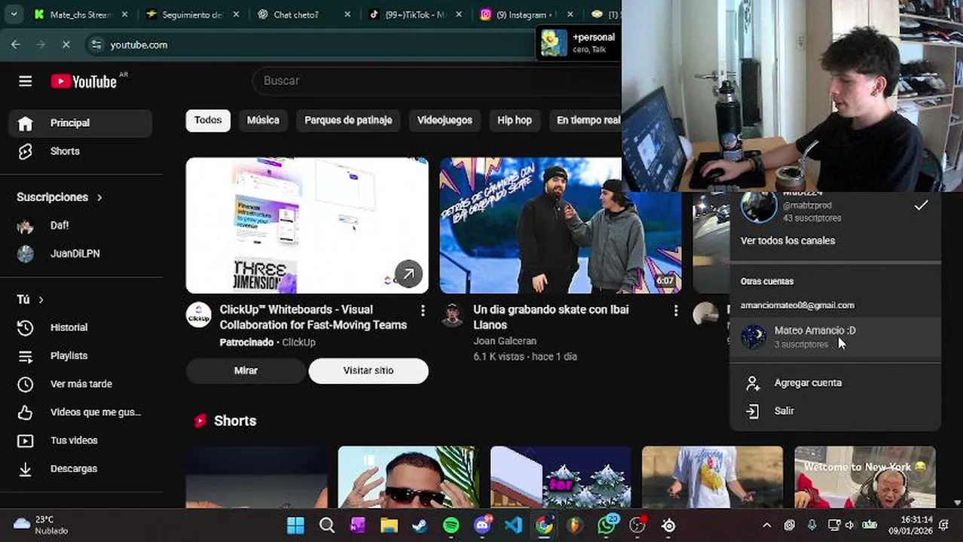Screen dimensions: 963x542
Task: Open the Chrome tab search dropdown
Action: coord(14,14)
